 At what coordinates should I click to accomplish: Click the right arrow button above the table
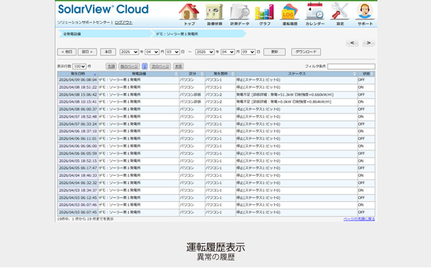tap(369, 43)
